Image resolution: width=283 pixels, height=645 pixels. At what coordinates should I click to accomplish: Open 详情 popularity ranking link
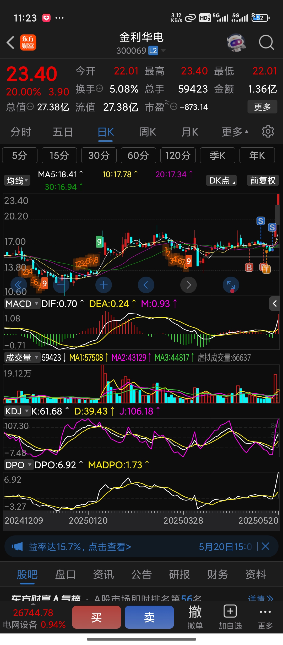260,598
